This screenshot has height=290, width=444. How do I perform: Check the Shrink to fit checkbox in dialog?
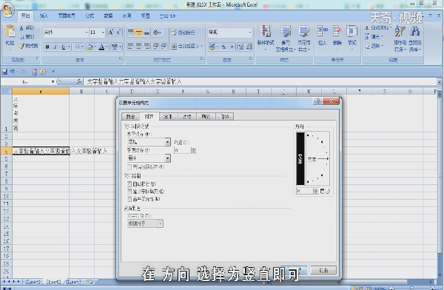(129, 192)
